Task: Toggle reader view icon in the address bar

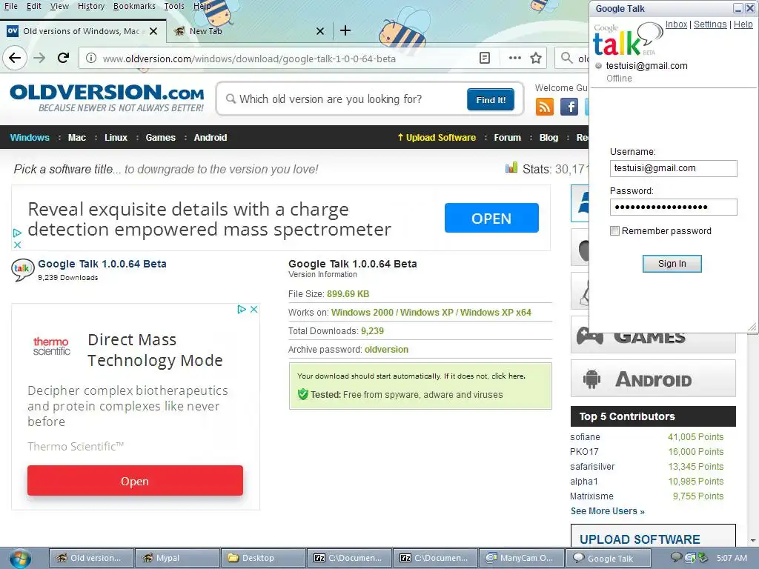Action: point(485,58)
